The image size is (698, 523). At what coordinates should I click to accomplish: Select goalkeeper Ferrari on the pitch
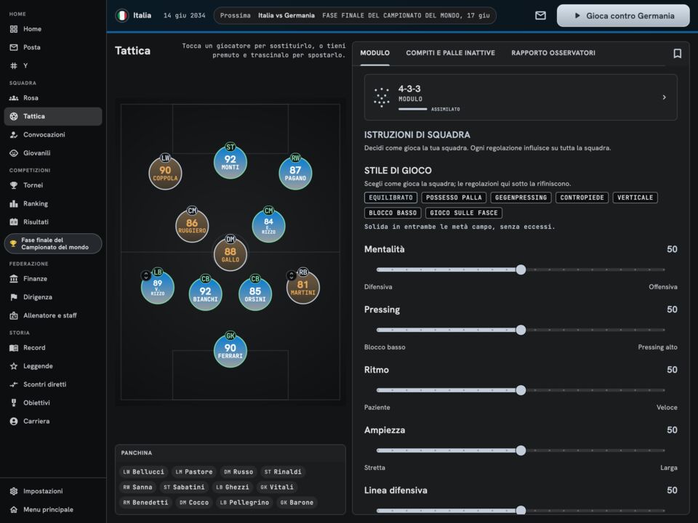(230, 350)
